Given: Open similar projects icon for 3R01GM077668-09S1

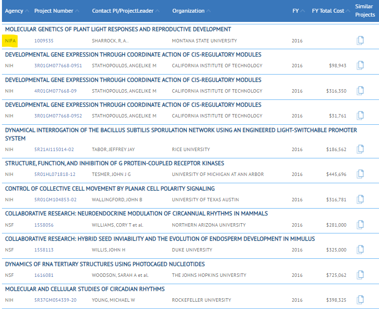Looking at the screenshot, I should [360, 65].
